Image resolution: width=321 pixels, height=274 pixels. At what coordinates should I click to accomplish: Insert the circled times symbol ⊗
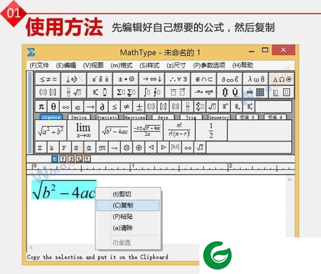126,147
